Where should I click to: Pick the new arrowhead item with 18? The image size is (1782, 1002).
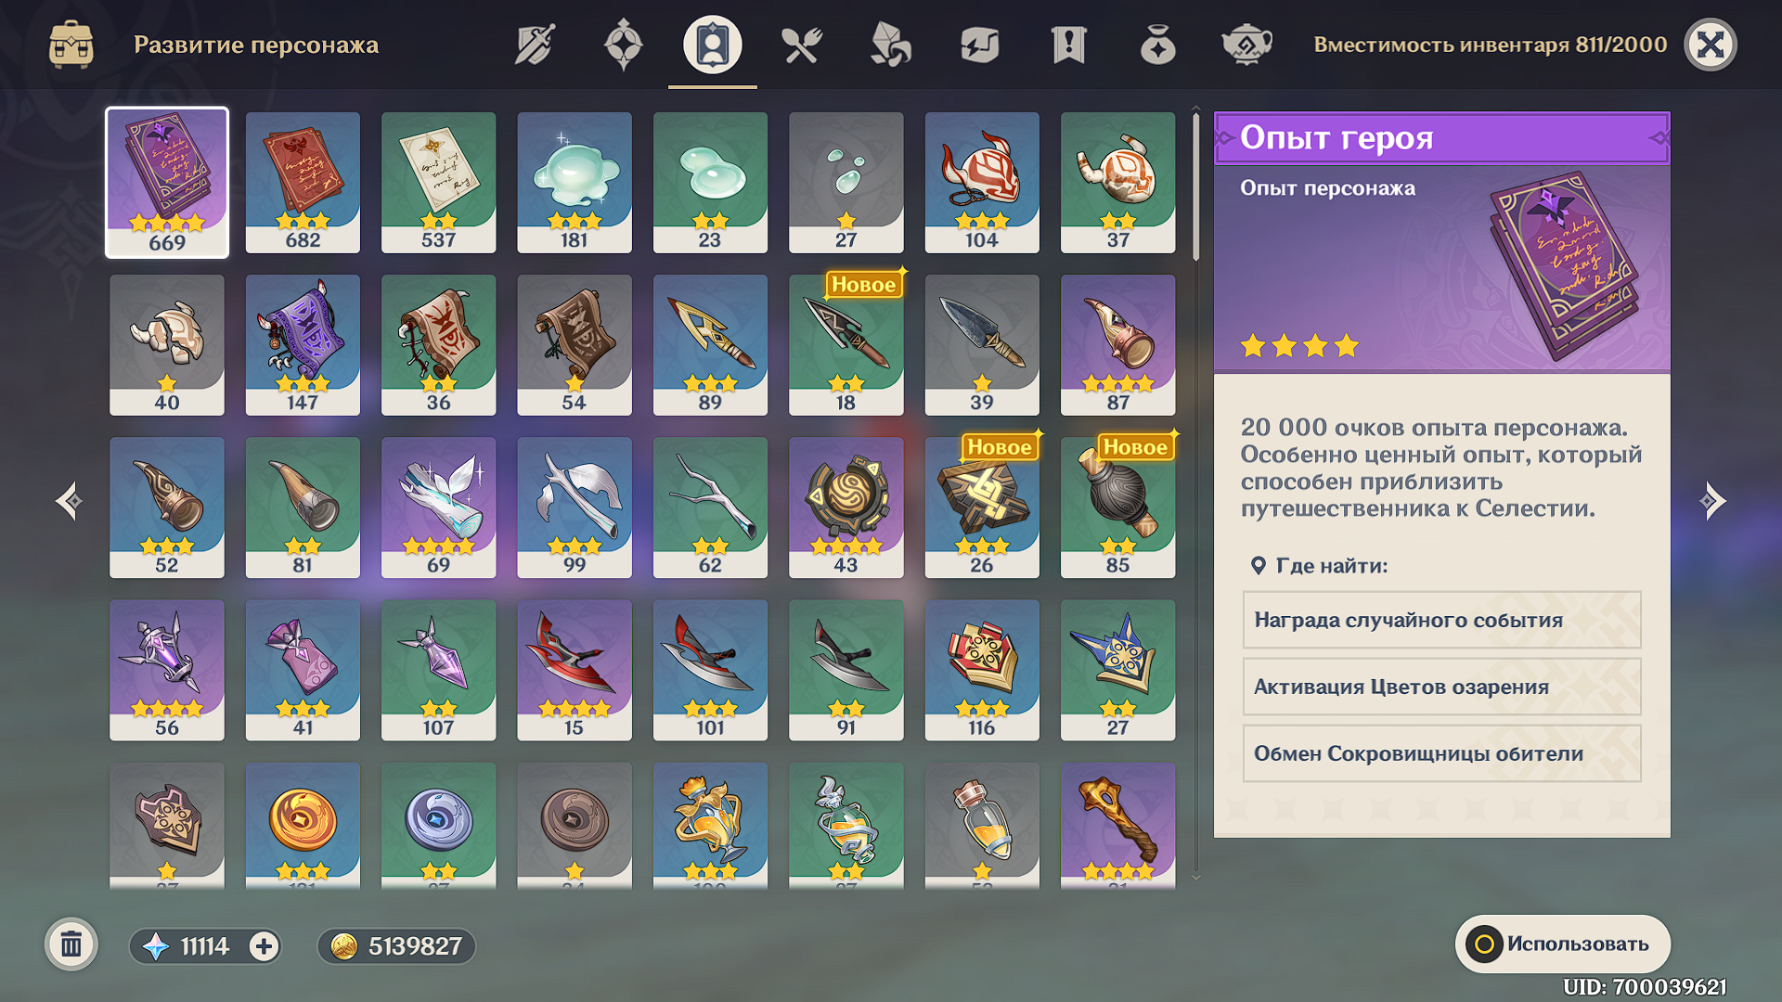[846, 345]
